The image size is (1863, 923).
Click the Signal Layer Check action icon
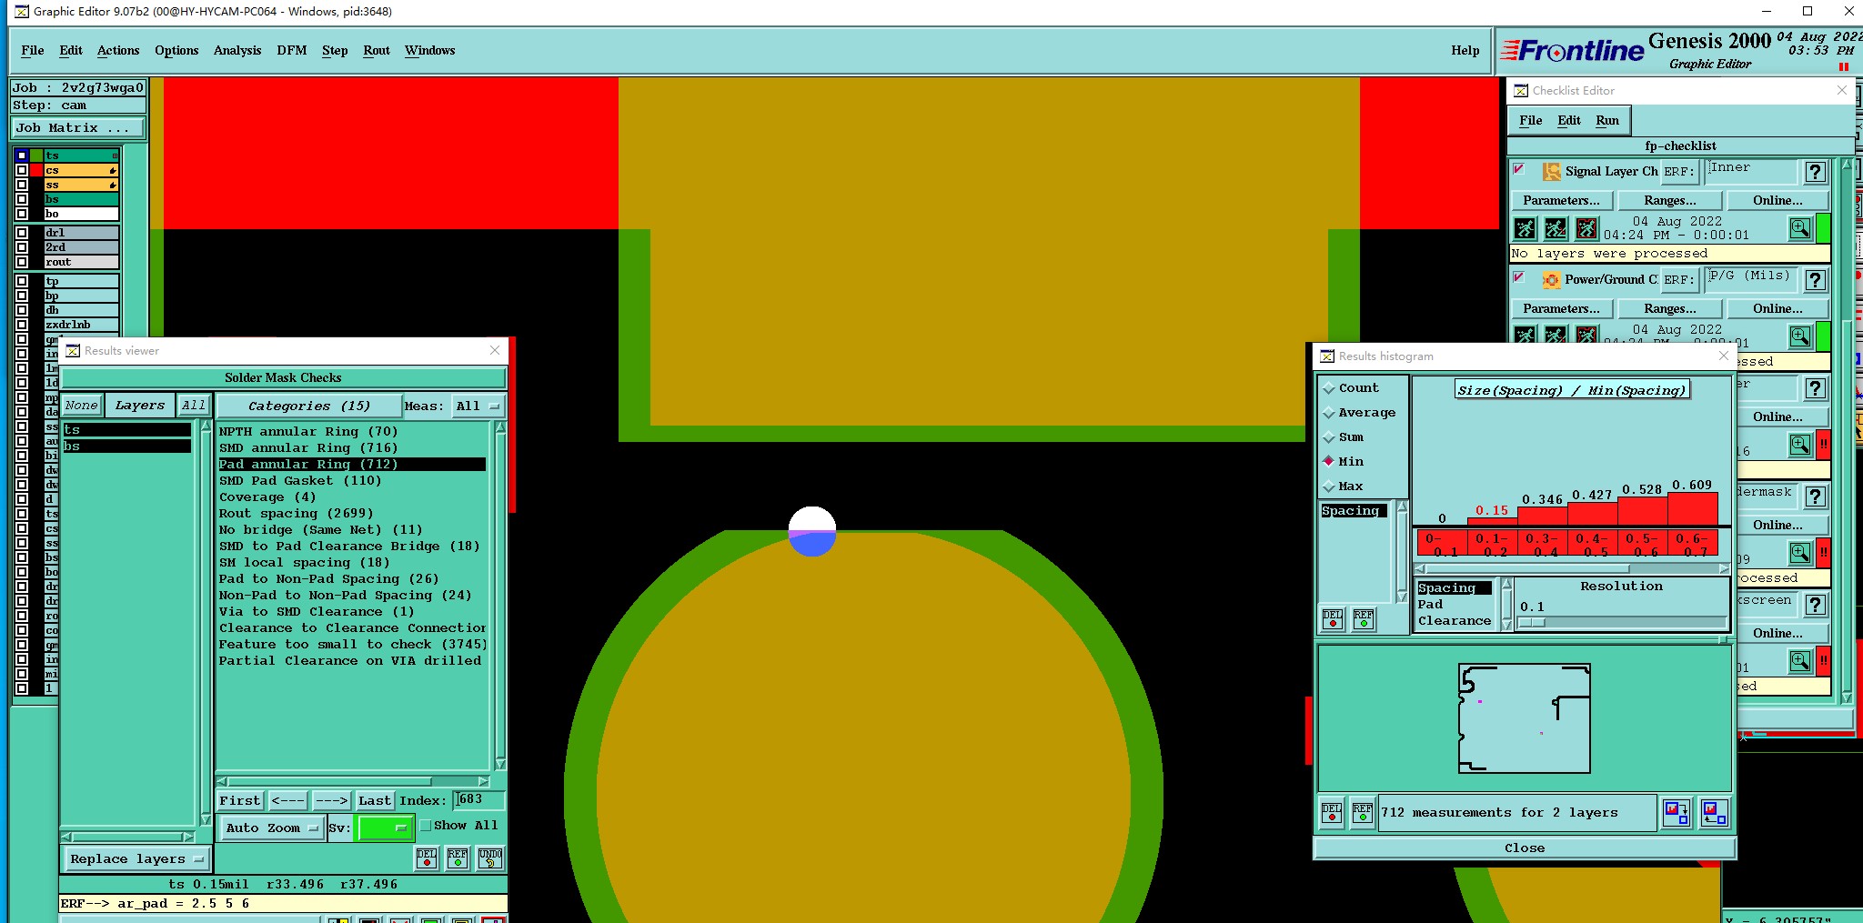[1552, 171]
